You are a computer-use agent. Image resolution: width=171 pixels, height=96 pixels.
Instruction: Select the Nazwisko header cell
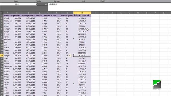tap(8, 15)
